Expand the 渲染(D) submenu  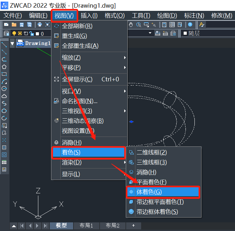89,162
